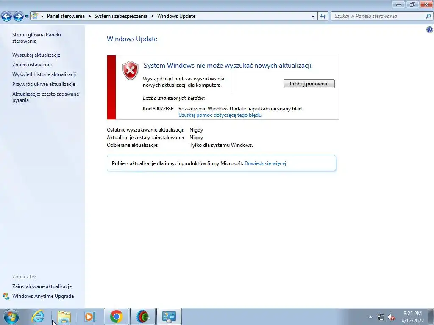Expand the arrow before Panel sterowania

pyautogui.click(x=42, y=16)
